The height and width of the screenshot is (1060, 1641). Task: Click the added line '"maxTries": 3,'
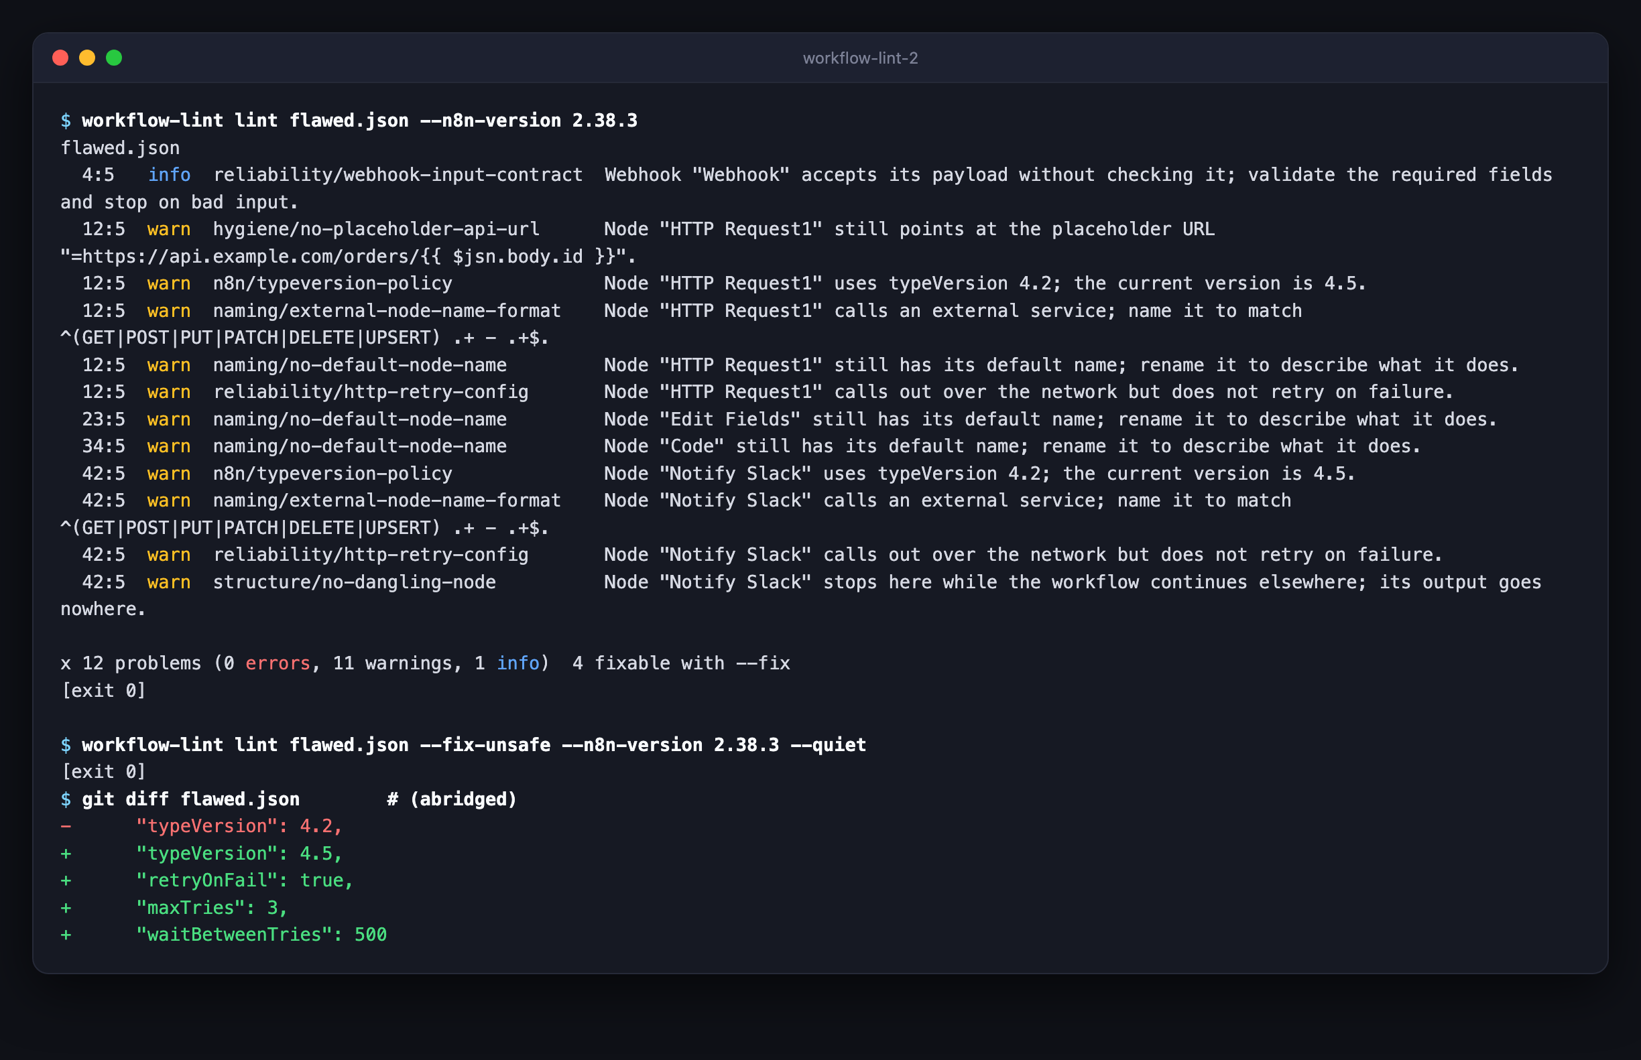point(212,909)
